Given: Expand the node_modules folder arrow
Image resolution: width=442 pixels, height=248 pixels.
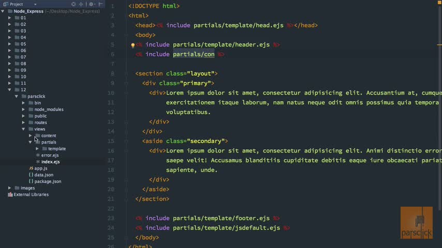Looking at the screenshot, I should click(23, 109).
